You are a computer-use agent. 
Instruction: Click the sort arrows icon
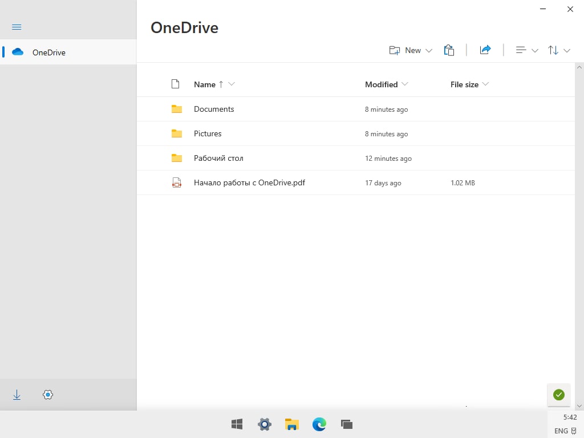[x=553, y=50]
